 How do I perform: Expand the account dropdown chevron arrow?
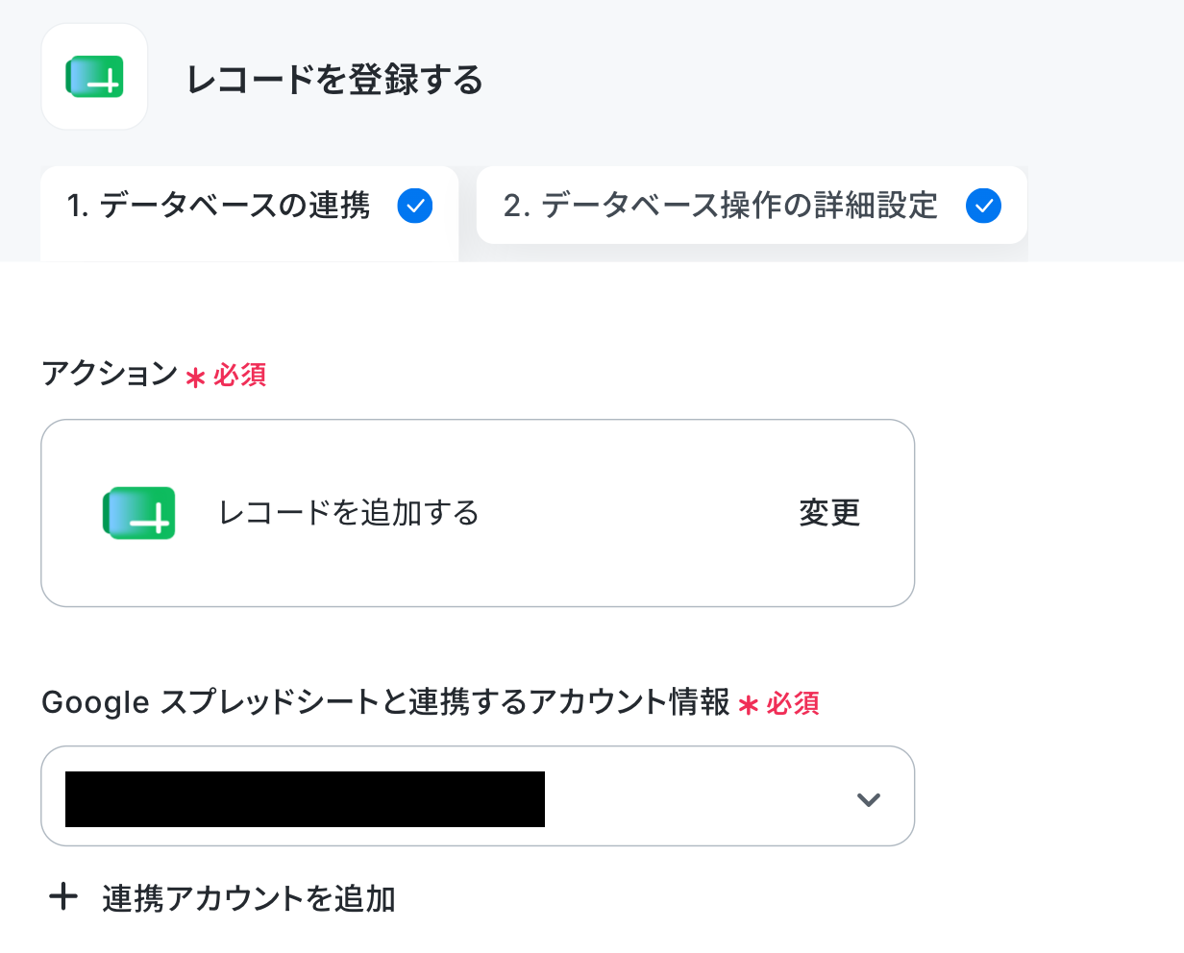(x=869, y=799)
